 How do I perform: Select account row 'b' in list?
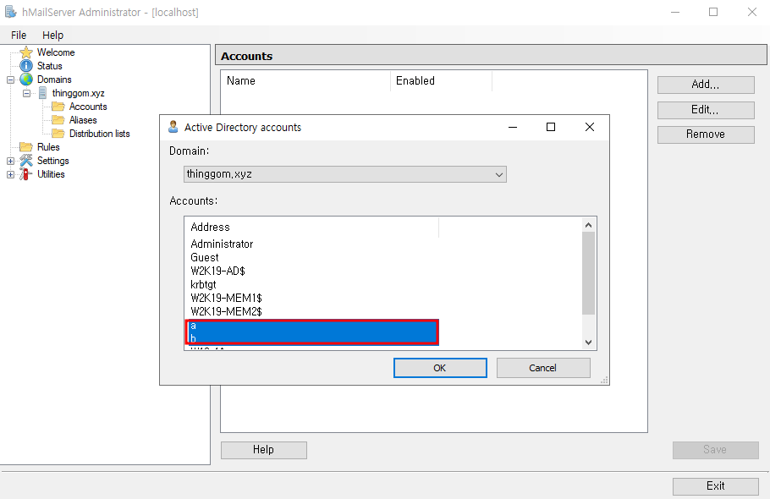312,338
